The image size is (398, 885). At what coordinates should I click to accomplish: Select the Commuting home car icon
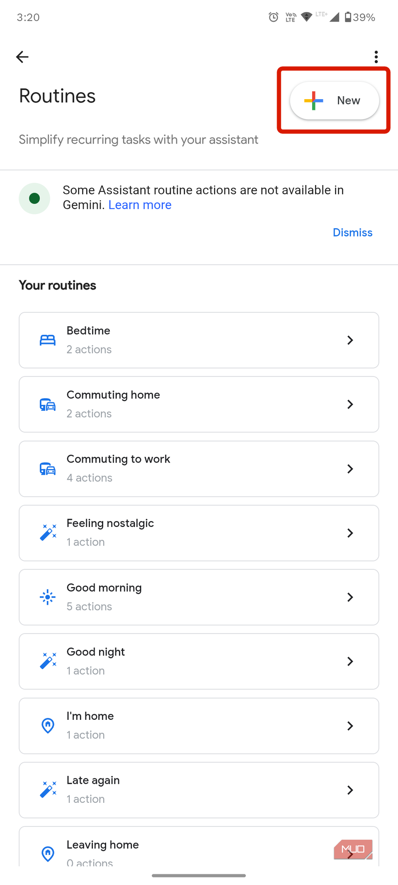pyautogui.click(x=48, y=404)
